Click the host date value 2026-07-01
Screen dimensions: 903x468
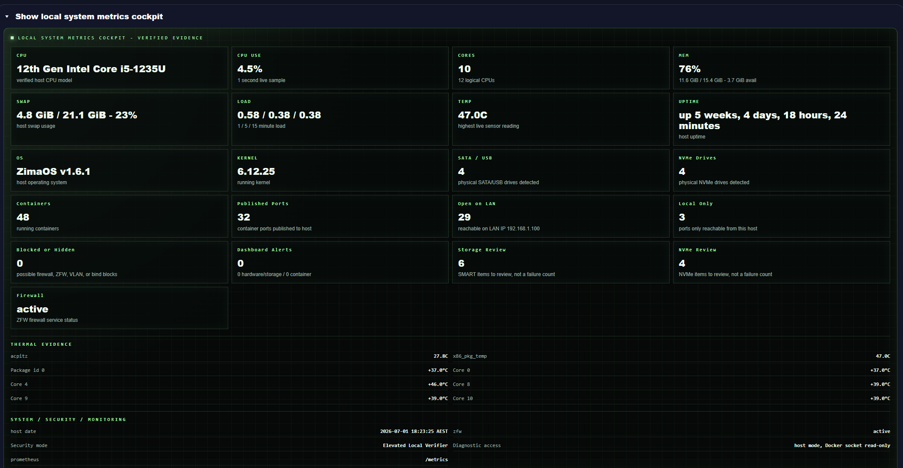tap(414, 431)
